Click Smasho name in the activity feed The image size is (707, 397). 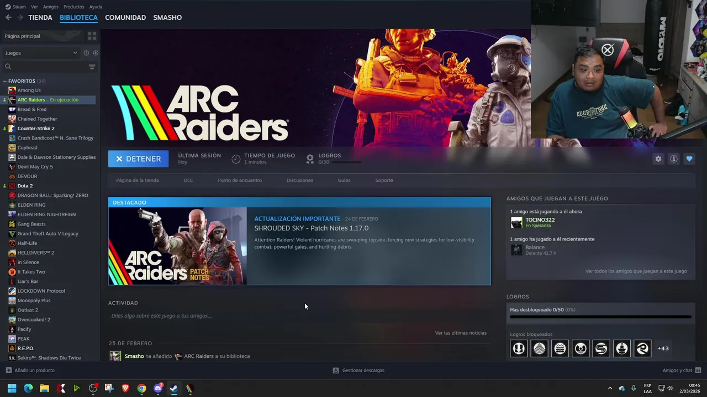coord(134,356)
